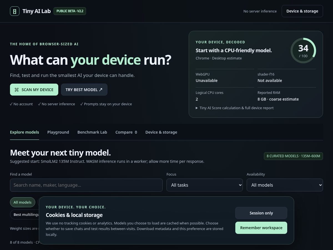
Task: Select the All models filter chip
Action: point(22,202)
